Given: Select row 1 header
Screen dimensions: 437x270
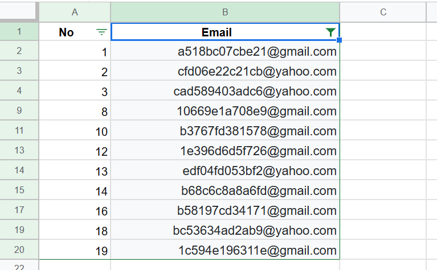Looking at the screenshot, I should (x=19, y=31).
